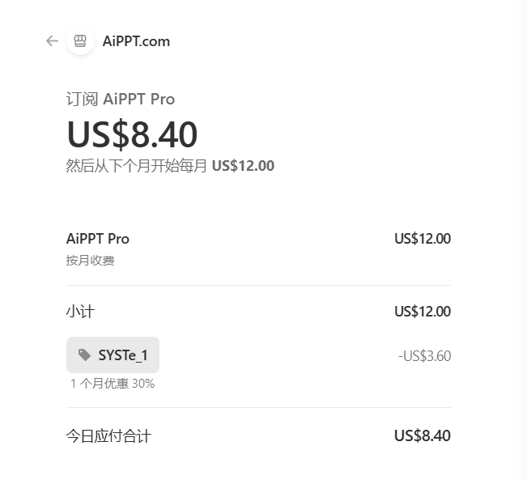This screenshot has height=480, width=527.
Task: Click the divider line above 今日应付合计
Action: pos(258,407)
